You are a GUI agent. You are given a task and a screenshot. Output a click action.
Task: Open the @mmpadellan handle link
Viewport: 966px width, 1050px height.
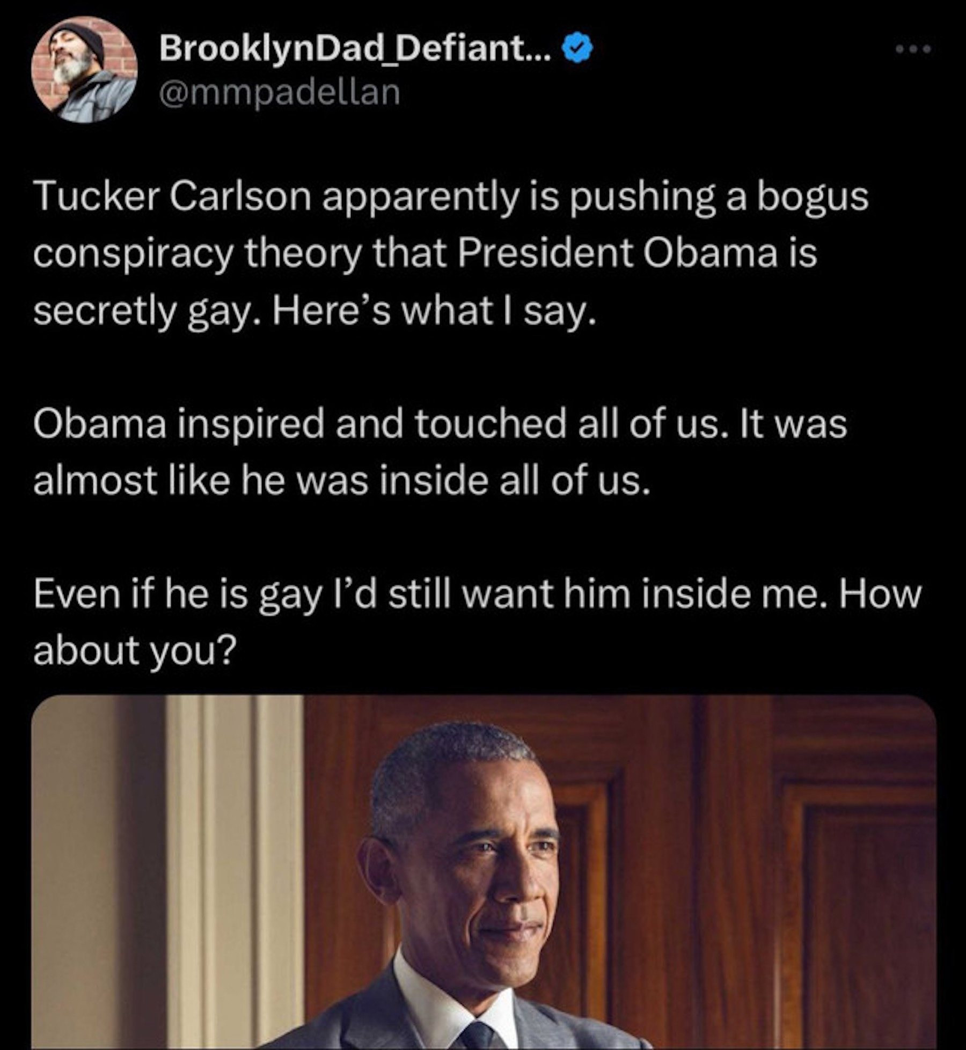tap(279, 93)
